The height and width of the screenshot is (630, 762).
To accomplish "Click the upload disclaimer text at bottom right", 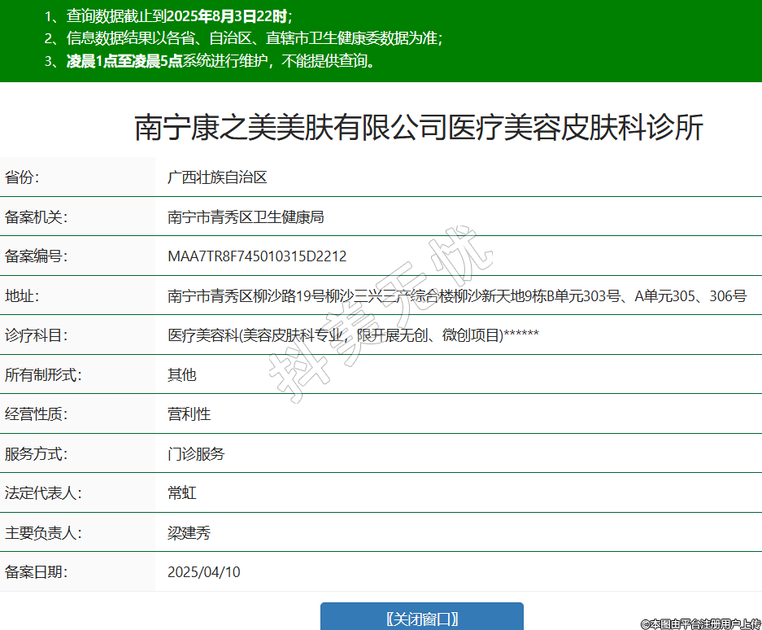I will (700, 623).
